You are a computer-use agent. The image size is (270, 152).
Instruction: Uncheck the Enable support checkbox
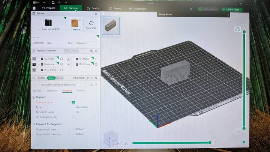[74, 102]
